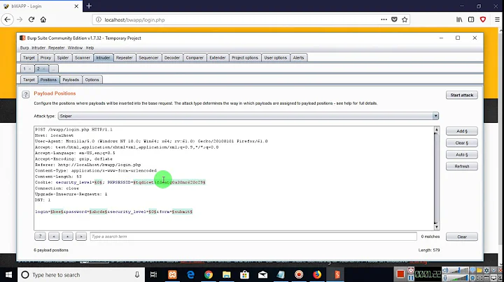Image resolution: width=504 pixels, height=282 pixels.
Task: Open File Explorer from the taskbar
Action: point(227,274)
